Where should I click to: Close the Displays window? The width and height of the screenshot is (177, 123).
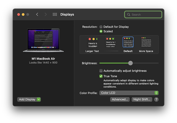click(x=19, y=15)
